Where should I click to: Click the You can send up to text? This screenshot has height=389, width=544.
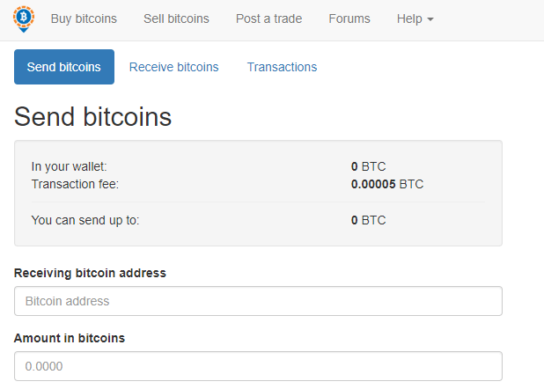(x=85, y=220)
